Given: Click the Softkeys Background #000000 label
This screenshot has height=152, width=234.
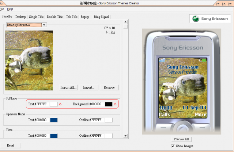Looking at the screenshot, I should pyautogui.click(x=87, y=104).
